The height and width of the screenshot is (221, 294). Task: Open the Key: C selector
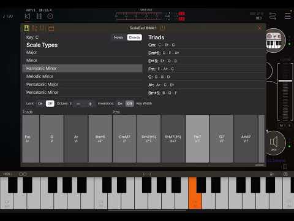[x=32, y=37]
